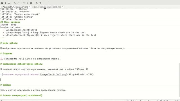The width and height of the screenshot is (180, 101).
Task: Click the '## Misc options' heading line
Action: (10, 22)
